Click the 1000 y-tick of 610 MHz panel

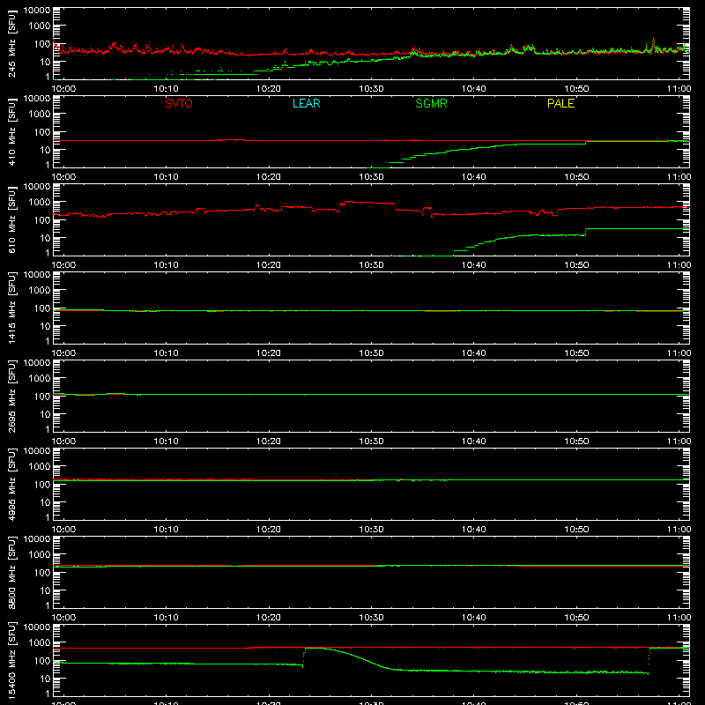[x=40, y=202]
